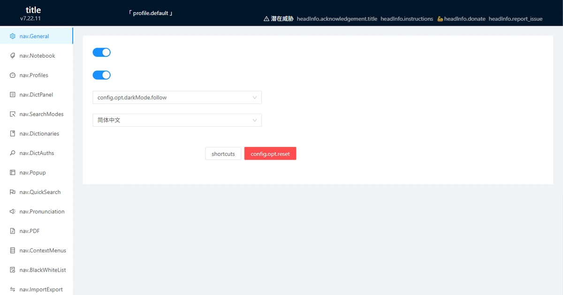Open headInfo.acknowledgement.title link
Viewport: 563px width, 295px height.
click(337, 19)
